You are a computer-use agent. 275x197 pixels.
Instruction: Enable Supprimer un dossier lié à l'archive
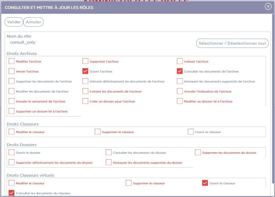(12, 111)
